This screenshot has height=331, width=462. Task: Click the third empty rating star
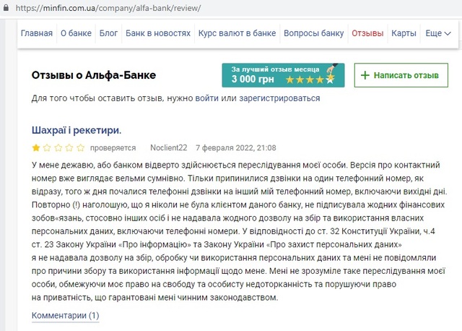58,147
